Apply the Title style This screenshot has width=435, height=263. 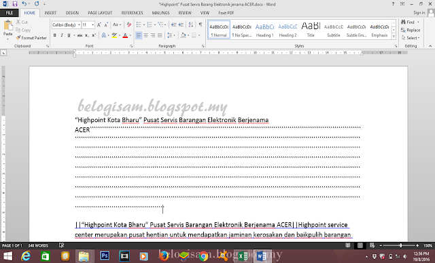[x=311, y=30]
